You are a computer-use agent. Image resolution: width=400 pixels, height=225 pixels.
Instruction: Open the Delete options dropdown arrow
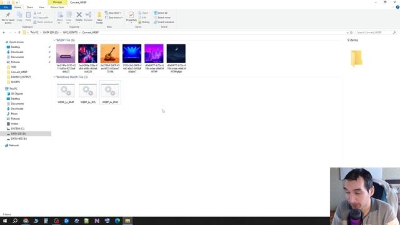(x=79, y=22)
